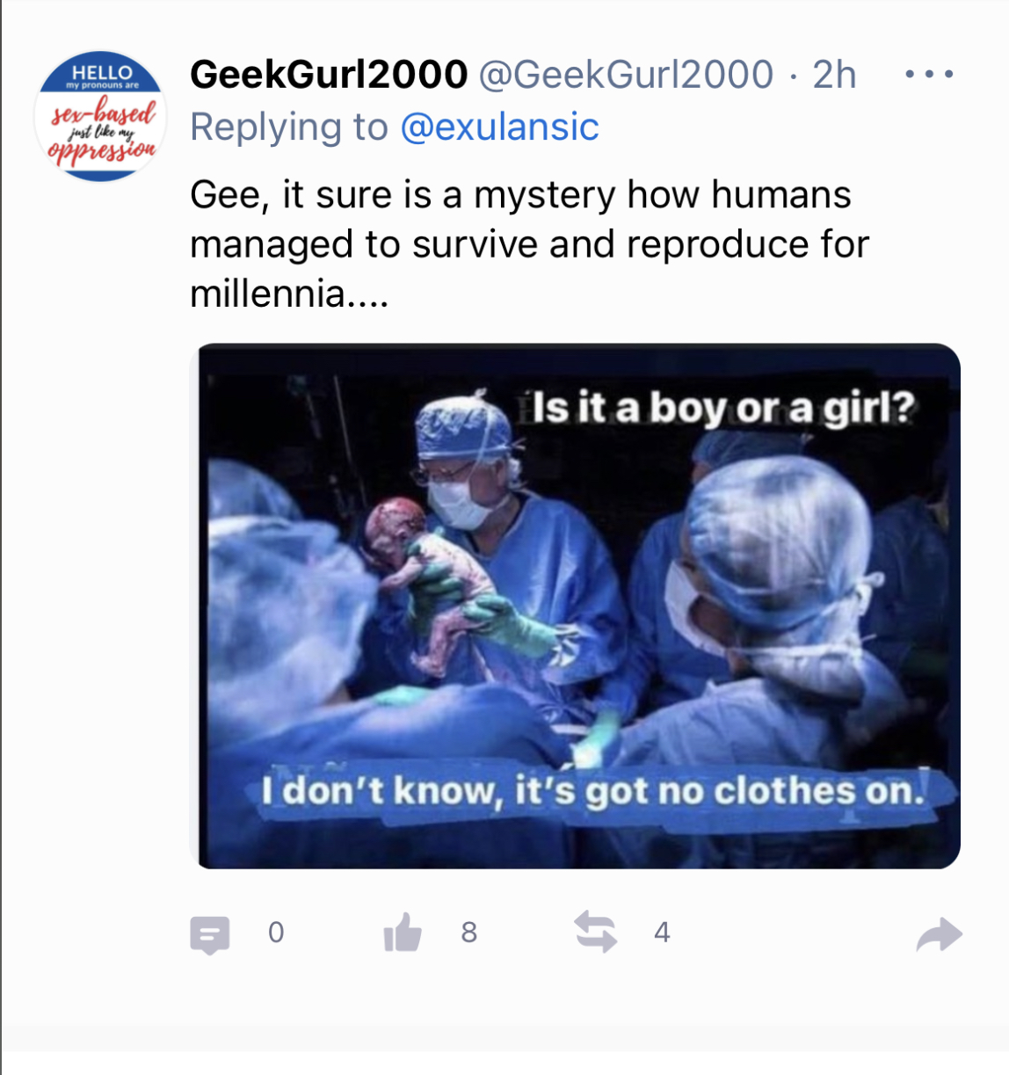Click the comment reply icon
Screen dimensions: 1009x1075
pyautogui.click(x=210, y=934)
